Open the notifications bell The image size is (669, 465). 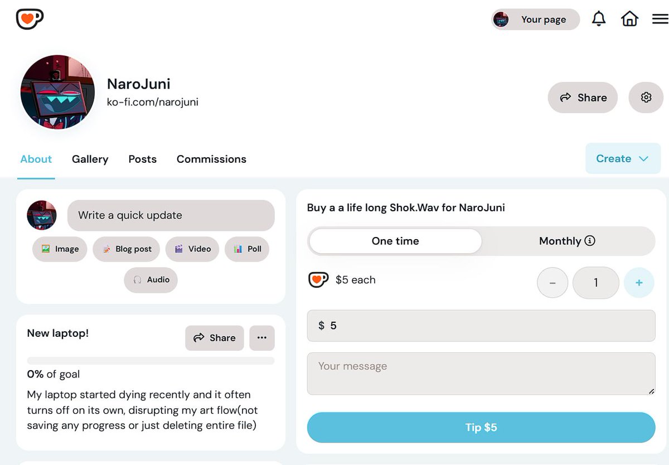599,19
